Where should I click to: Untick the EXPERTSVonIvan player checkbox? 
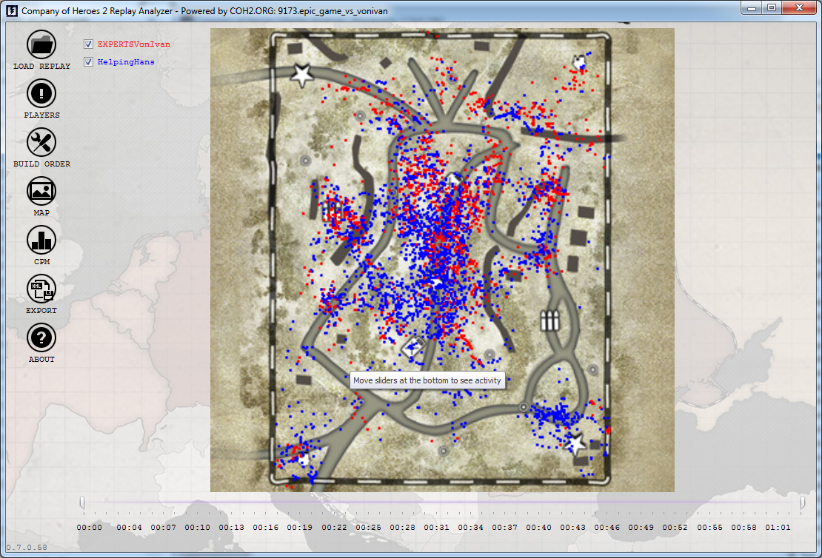click(x=89, y=44)
